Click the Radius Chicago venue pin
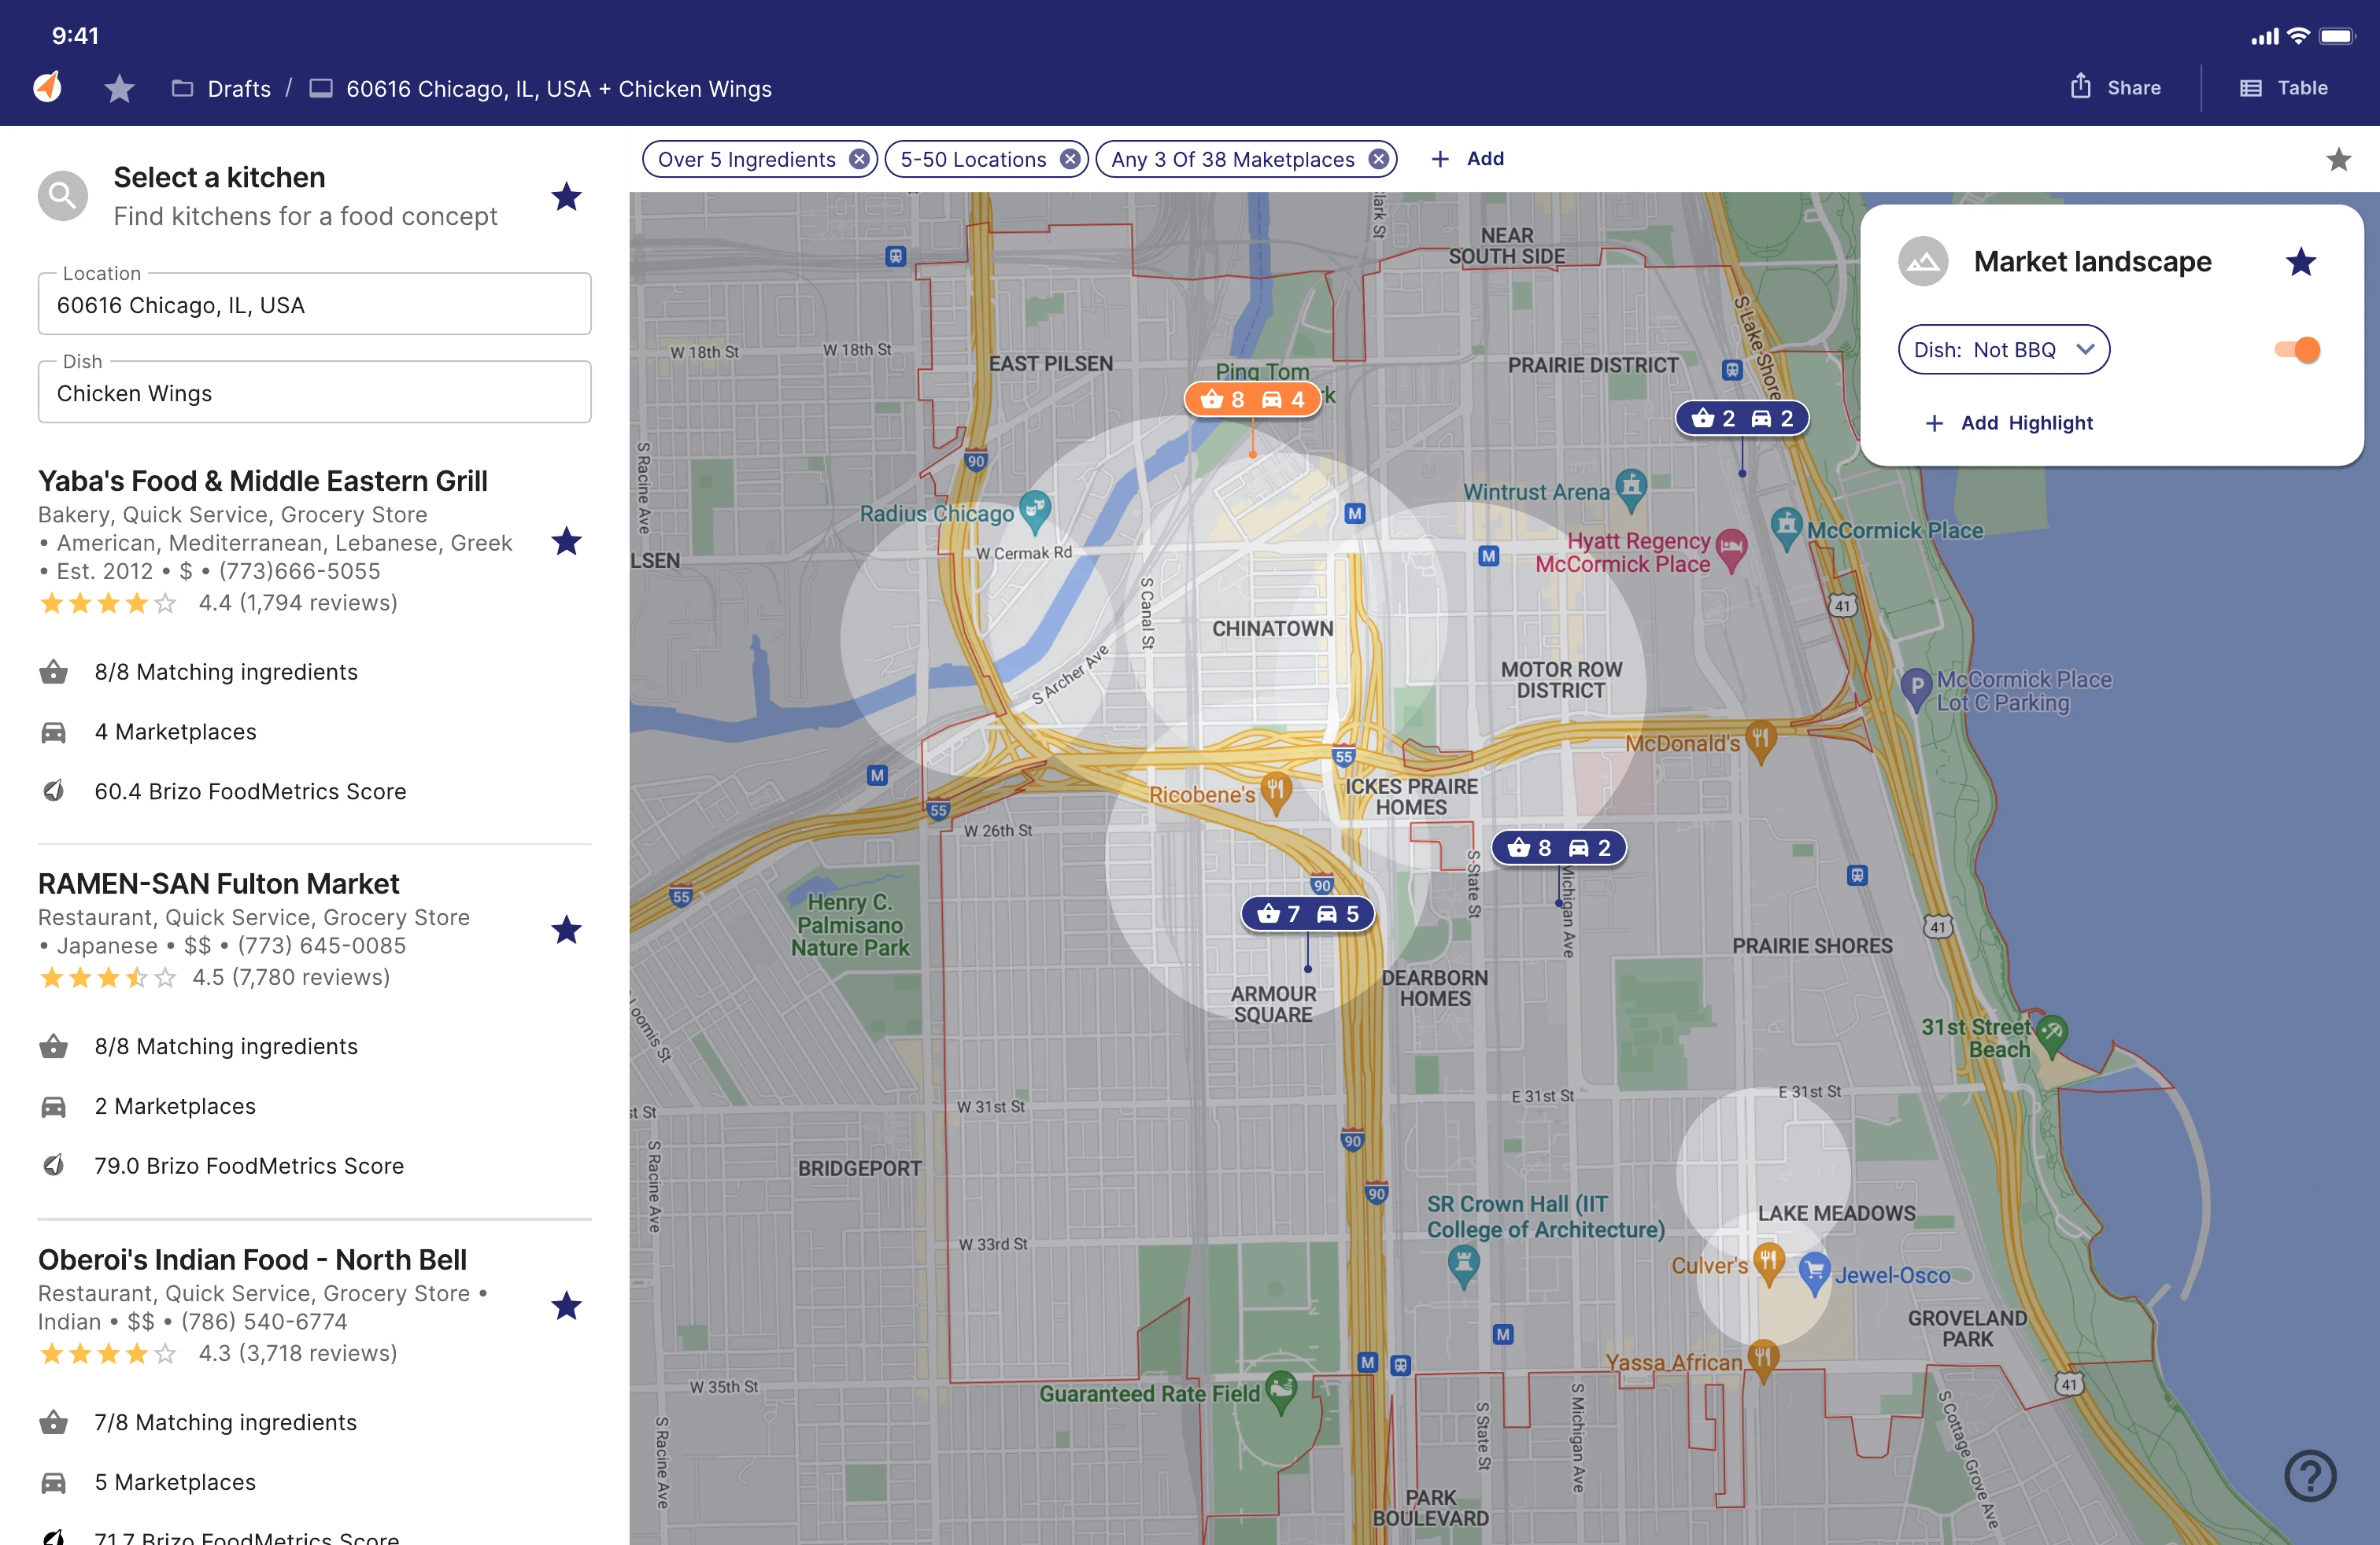Viewport: 2380px width, 1545px height. pos(1034,511)
